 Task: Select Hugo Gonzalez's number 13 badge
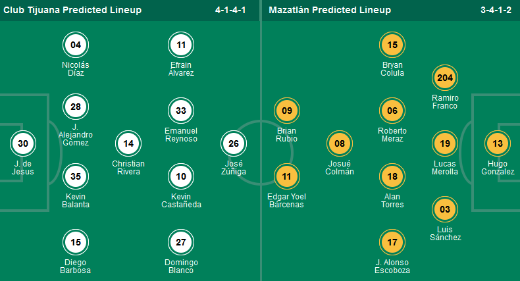click(498, 143)
